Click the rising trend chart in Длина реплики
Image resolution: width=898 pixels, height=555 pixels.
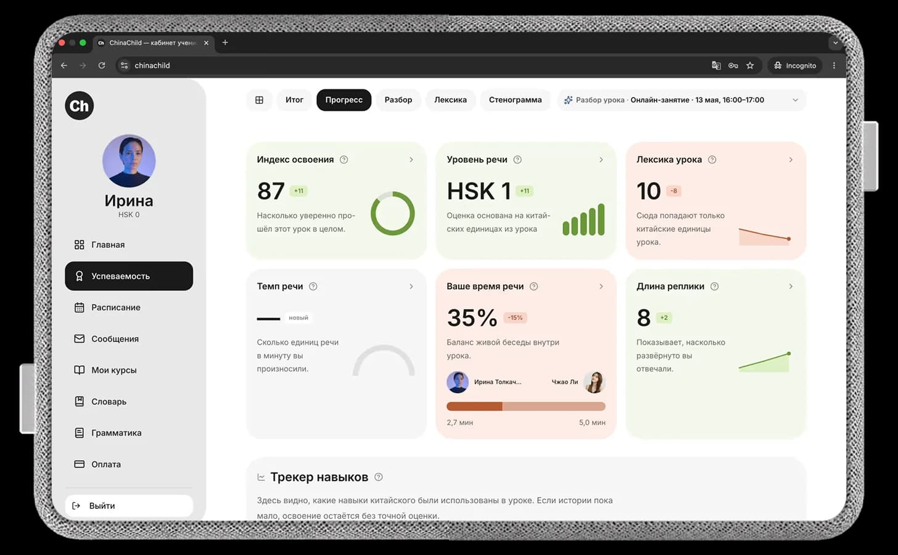tap(764, 362)
